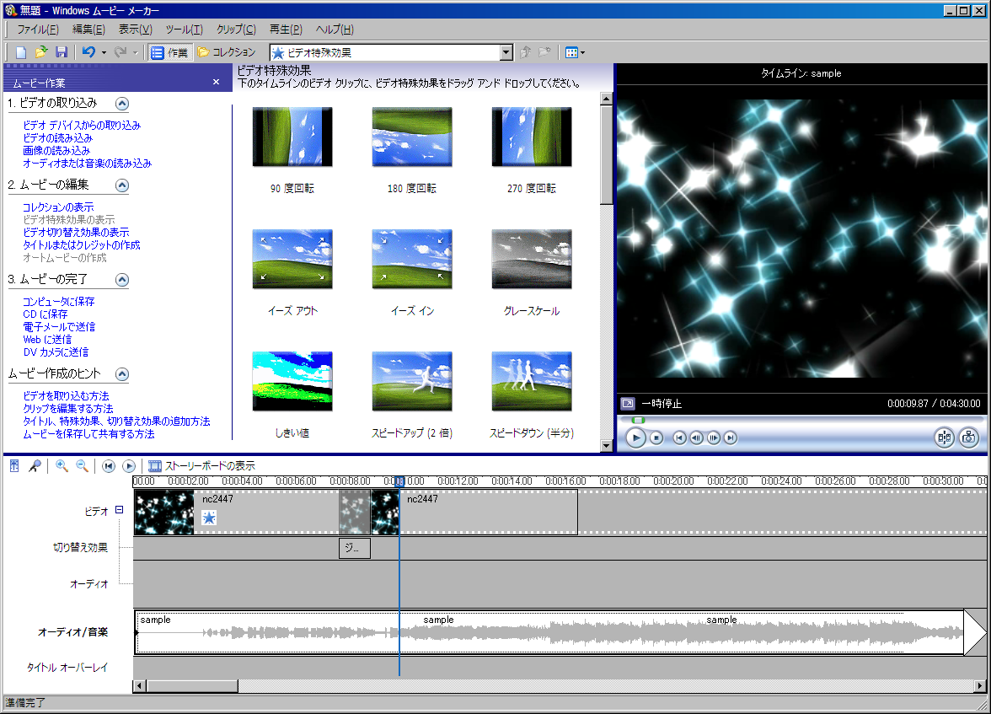Click the Rewind Timeline icon
991x714 pixels.
coord(109,466)
